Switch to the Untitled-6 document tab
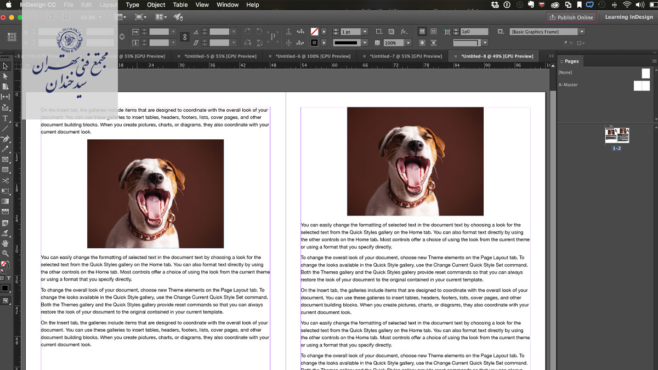Screen dimensions: 658x370 [x=313, y=56]
